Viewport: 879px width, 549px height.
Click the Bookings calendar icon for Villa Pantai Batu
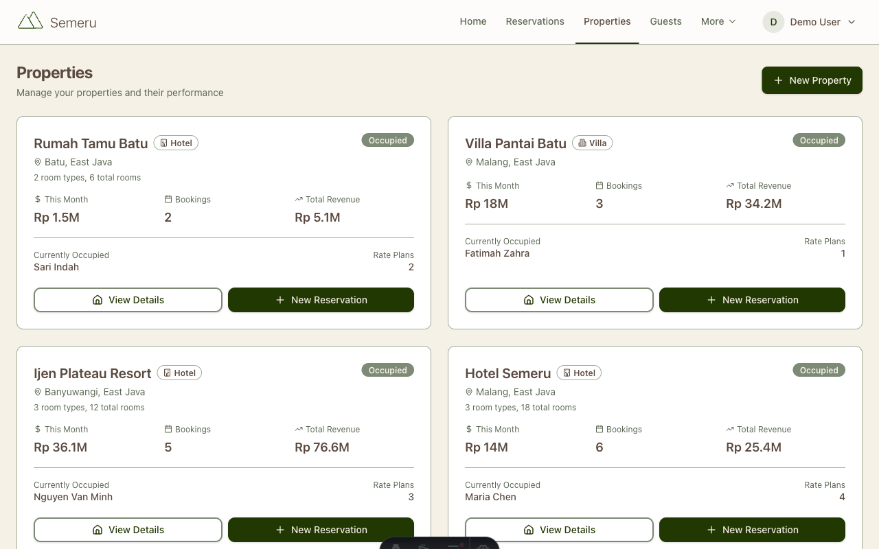click(x=600, y=186)
